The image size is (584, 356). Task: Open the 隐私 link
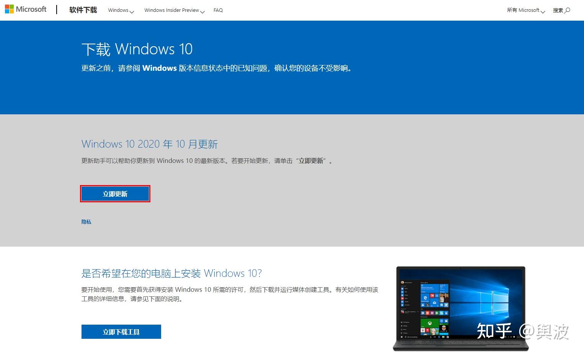click(86, 222)
